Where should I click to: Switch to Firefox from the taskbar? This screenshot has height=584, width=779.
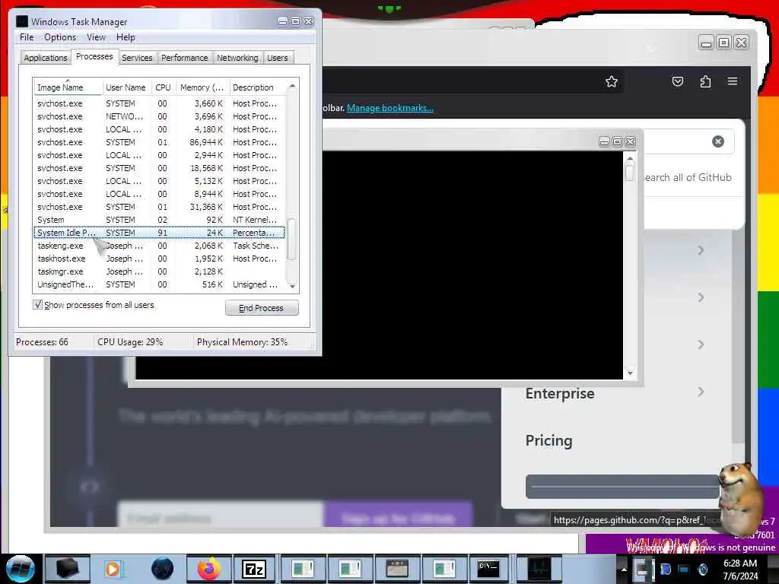coord(208,569)
